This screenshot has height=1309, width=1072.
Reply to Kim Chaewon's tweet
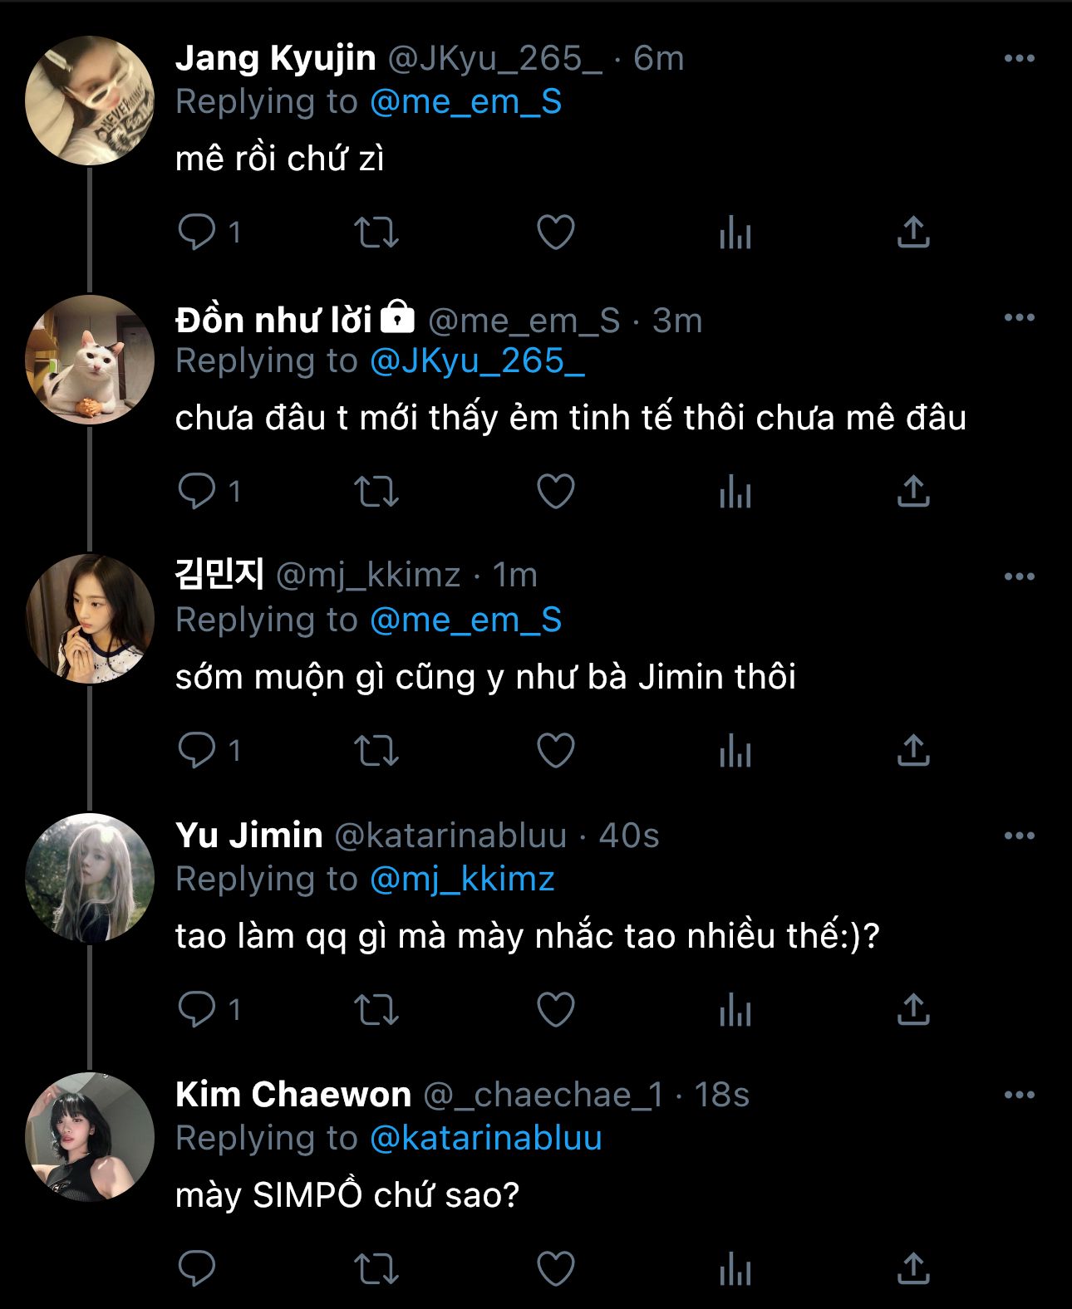197,1269
